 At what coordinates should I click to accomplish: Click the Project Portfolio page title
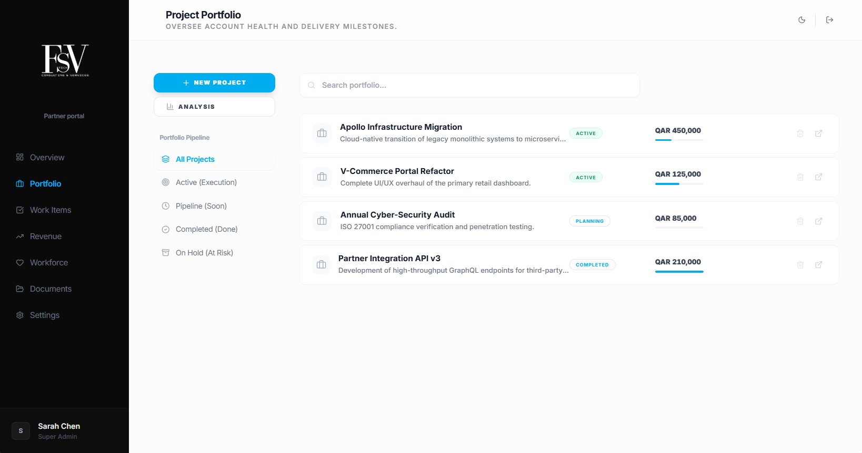(203, 15)
